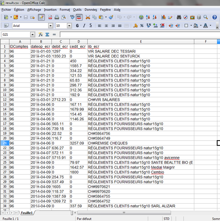Image resolution: width=220 pixels, height=221 pixels.
Task: Expand the Arial font name dropdown
Action: click(50, 26)
